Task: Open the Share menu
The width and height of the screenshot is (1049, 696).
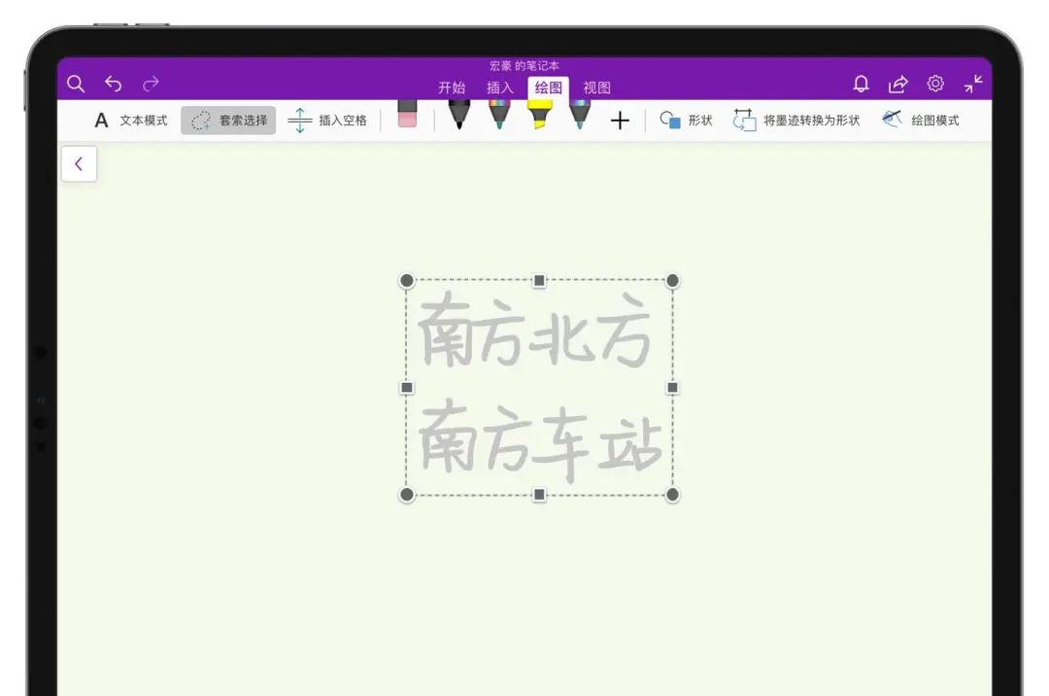Action: 898,84
